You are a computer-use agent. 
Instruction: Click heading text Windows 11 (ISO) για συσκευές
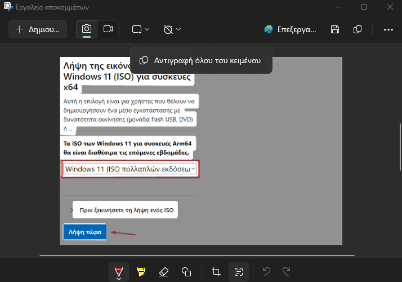[x=127, y=77]
